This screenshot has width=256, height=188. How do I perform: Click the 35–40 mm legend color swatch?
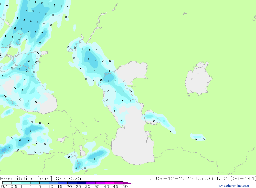click(x=100, y=183)
